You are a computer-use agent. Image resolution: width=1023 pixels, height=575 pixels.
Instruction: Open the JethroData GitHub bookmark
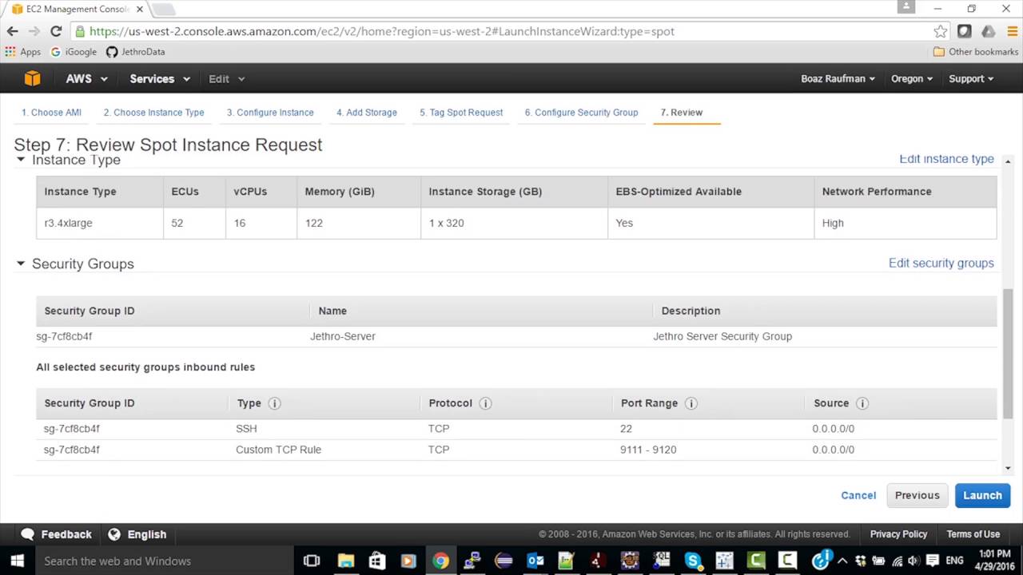tap(135, 52)
